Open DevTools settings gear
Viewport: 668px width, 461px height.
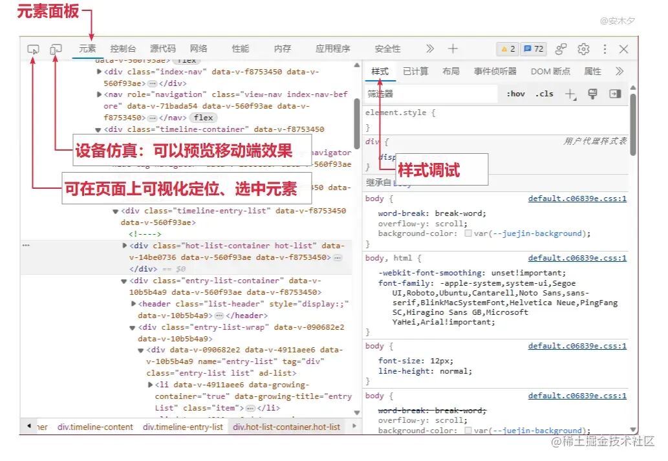583,49
